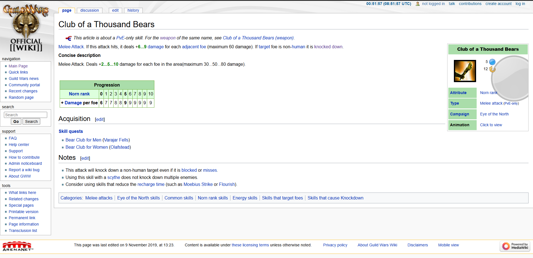Click the log in link

[520, 4]
